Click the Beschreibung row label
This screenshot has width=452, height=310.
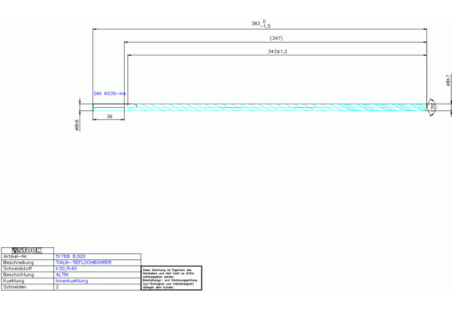(x=18, y=262)
